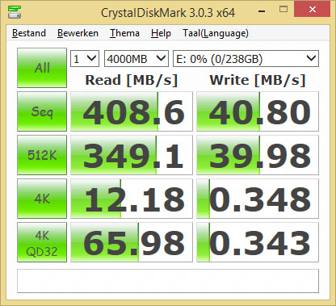Open the Bewerken menu
The height and width of the screenshot is (306, 336).
click(78, 33)
